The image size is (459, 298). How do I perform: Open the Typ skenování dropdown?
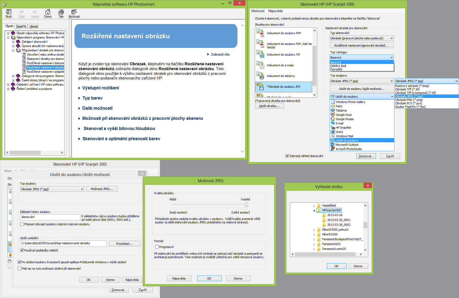361,38
